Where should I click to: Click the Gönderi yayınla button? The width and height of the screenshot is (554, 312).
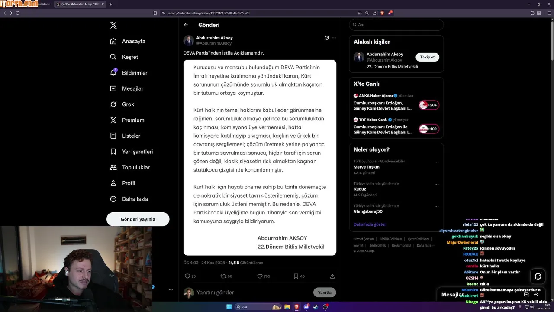138,219
